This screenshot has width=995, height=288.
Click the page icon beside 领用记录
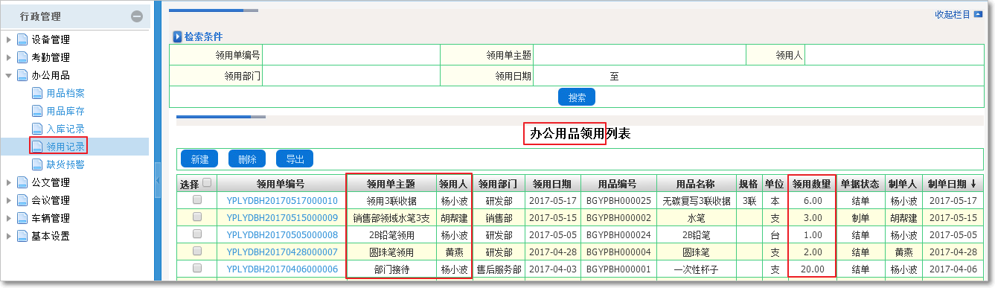point(37,147)
